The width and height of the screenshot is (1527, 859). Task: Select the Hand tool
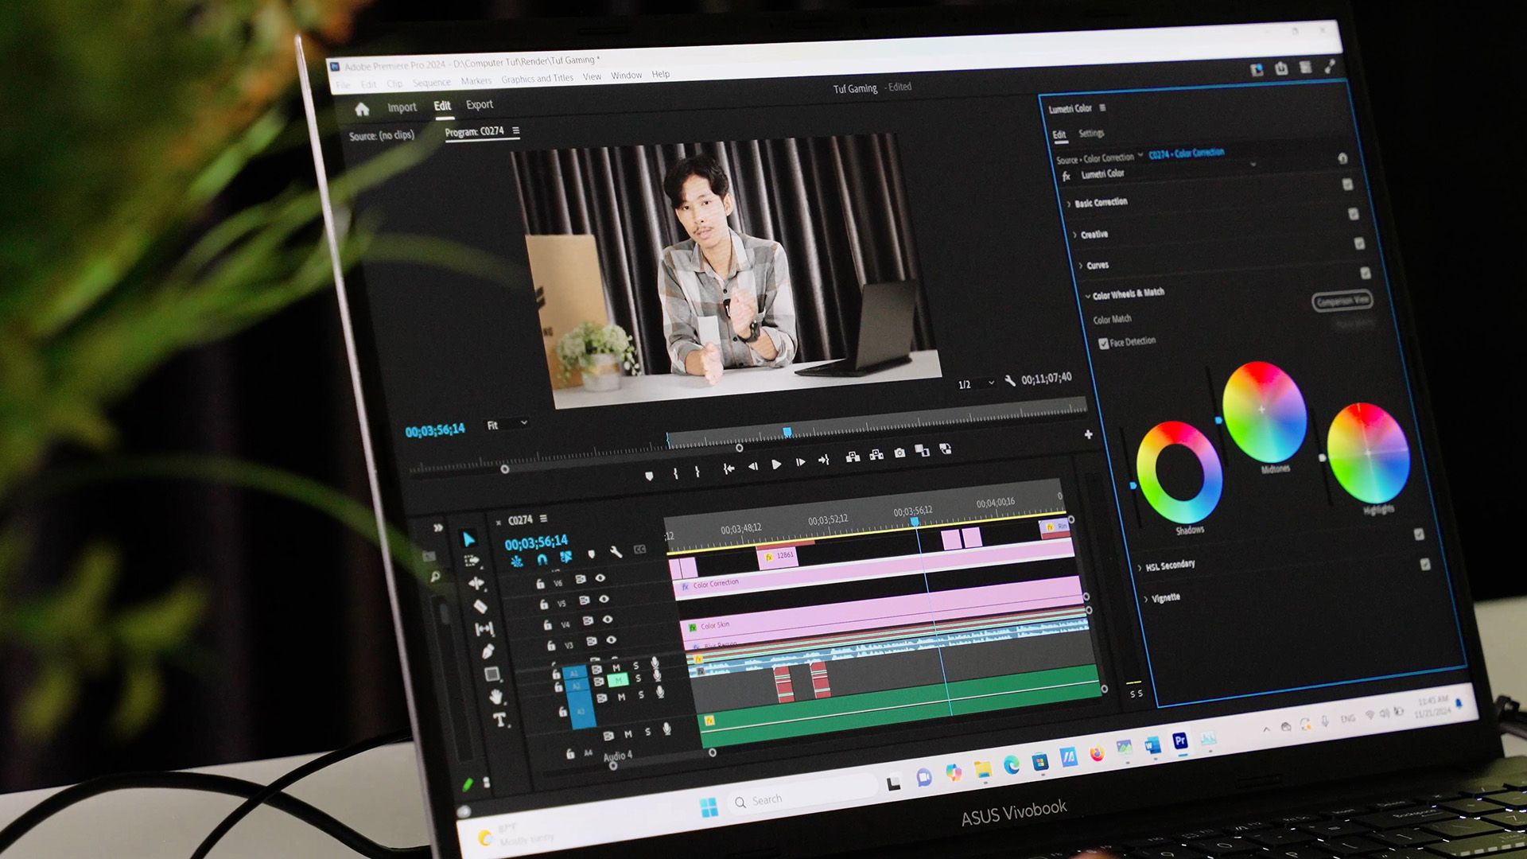pyautogui.click(x=495, y=697)
